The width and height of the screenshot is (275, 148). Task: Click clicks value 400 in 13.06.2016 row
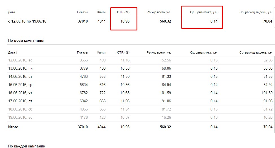point(103,69)
